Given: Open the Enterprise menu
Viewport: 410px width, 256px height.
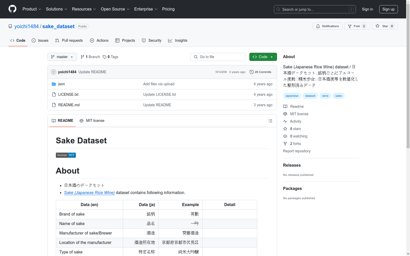Looking at the screenshot, I should point(146,9).
